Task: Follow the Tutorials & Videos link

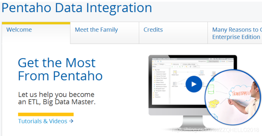Action: point(46,121)
